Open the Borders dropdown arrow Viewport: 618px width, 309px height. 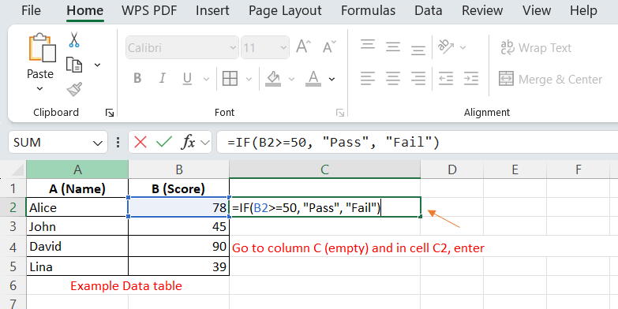pos(249,79)
